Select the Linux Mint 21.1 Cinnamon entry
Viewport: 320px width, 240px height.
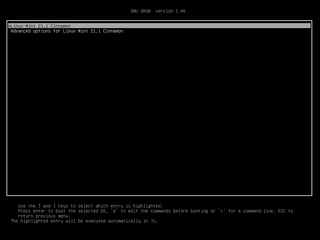tap(159, 26)
